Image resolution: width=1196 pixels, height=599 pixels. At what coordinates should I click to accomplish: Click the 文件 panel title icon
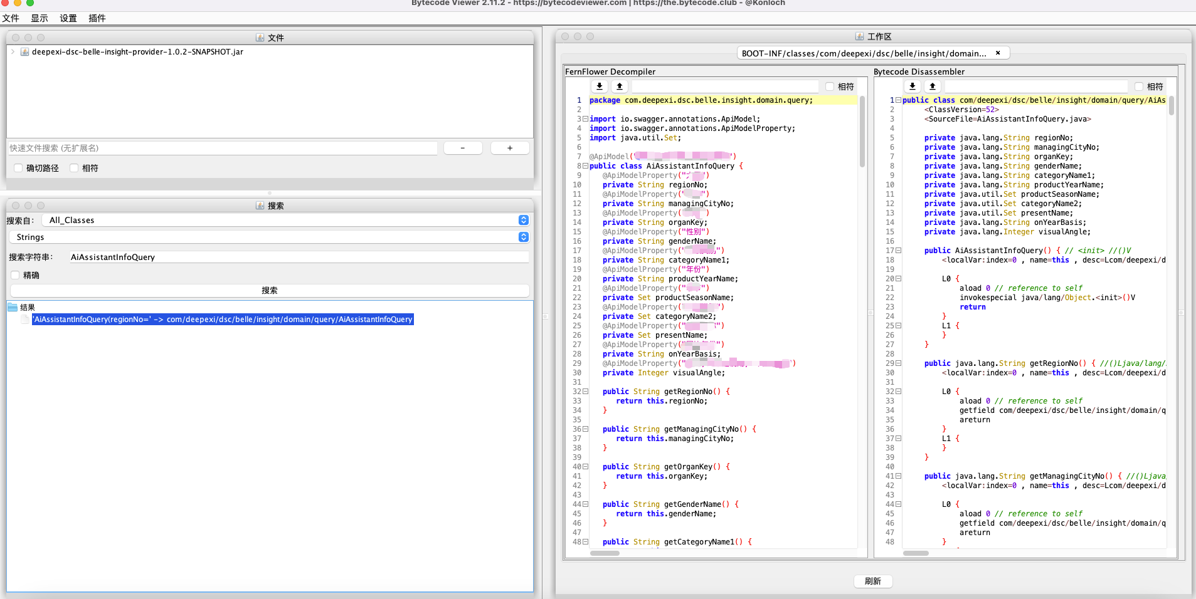(x=260, y=38)
